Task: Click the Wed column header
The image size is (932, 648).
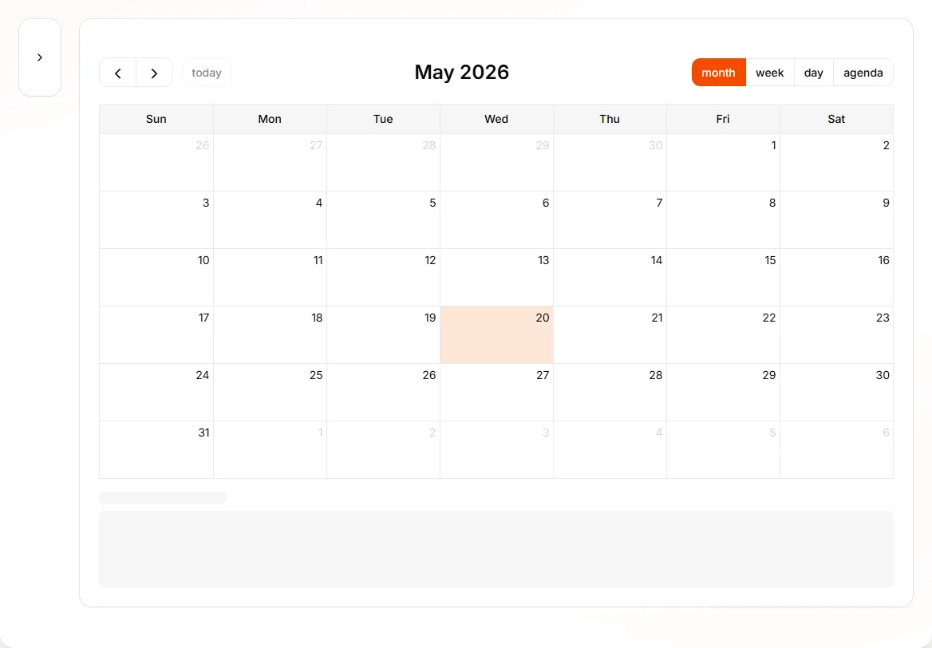Action: point(496,119)
